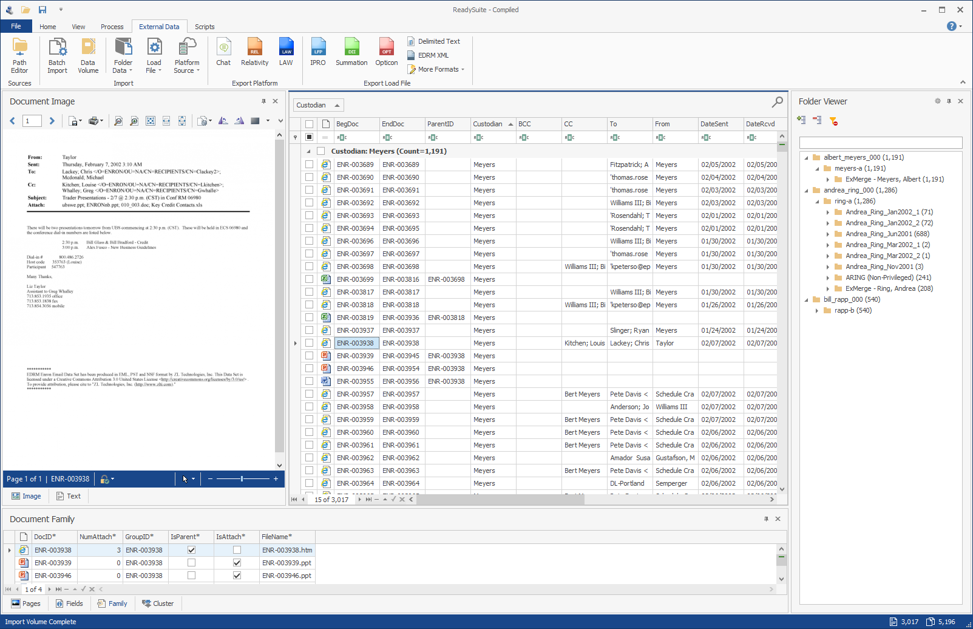The image size is (973, 629).
Task: Open the Load File dropdown
Action: (154, 55)
